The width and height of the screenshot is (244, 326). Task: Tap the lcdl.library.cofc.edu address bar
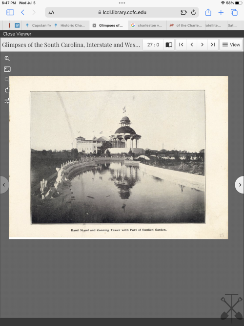(x=122, y=13)
